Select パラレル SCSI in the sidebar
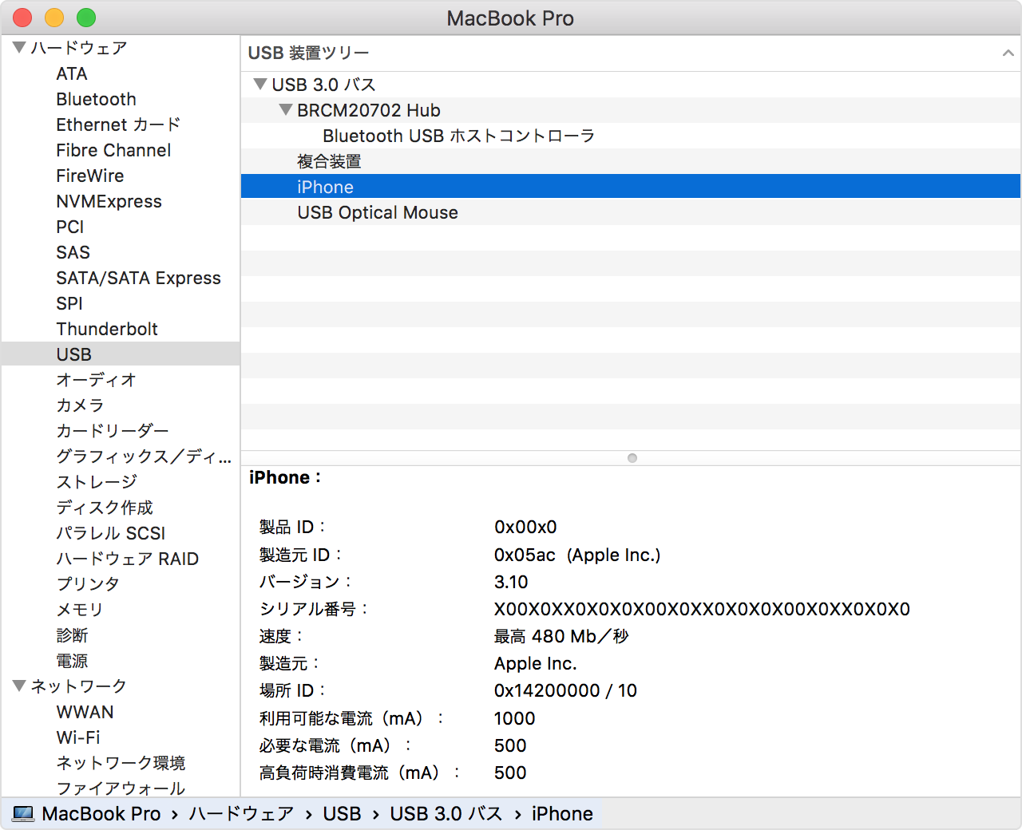The height and width of the screenshot is (830, 1022). 111,533
